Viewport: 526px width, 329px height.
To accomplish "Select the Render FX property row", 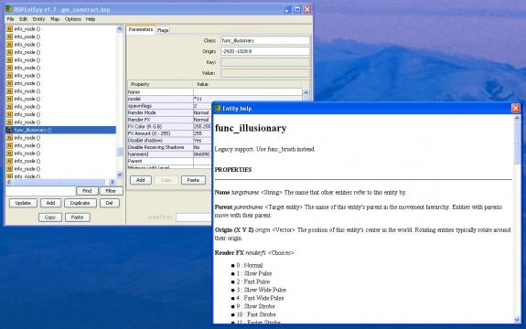I will click(x=169, y=120).
